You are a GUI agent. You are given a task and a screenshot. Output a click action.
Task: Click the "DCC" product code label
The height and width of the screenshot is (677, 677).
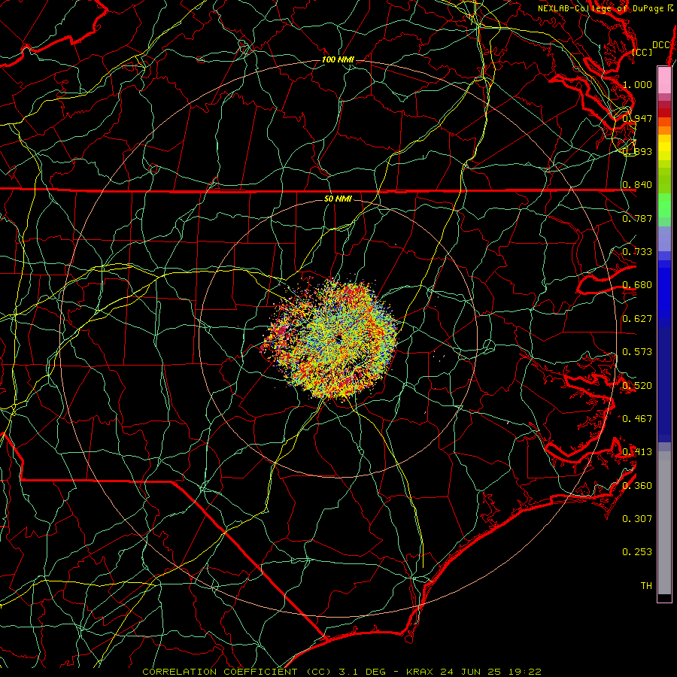[660, 45]
